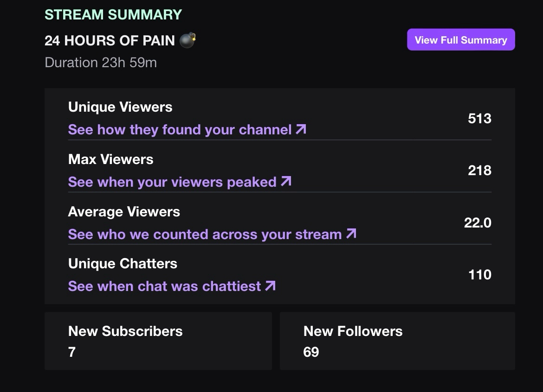The width and height of the screenshot is (543, 392).
Task: Click the Average Viewers label
Action: pyautogui.click(x=124, y=212)
